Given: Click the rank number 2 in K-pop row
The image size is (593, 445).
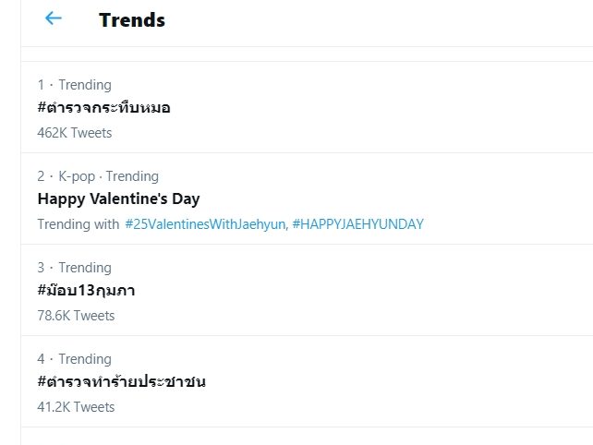Looking at the screenshot, I should [x=41, y=176].
